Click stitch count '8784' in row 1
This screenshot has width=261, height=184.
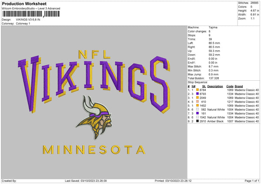point(203,90)
